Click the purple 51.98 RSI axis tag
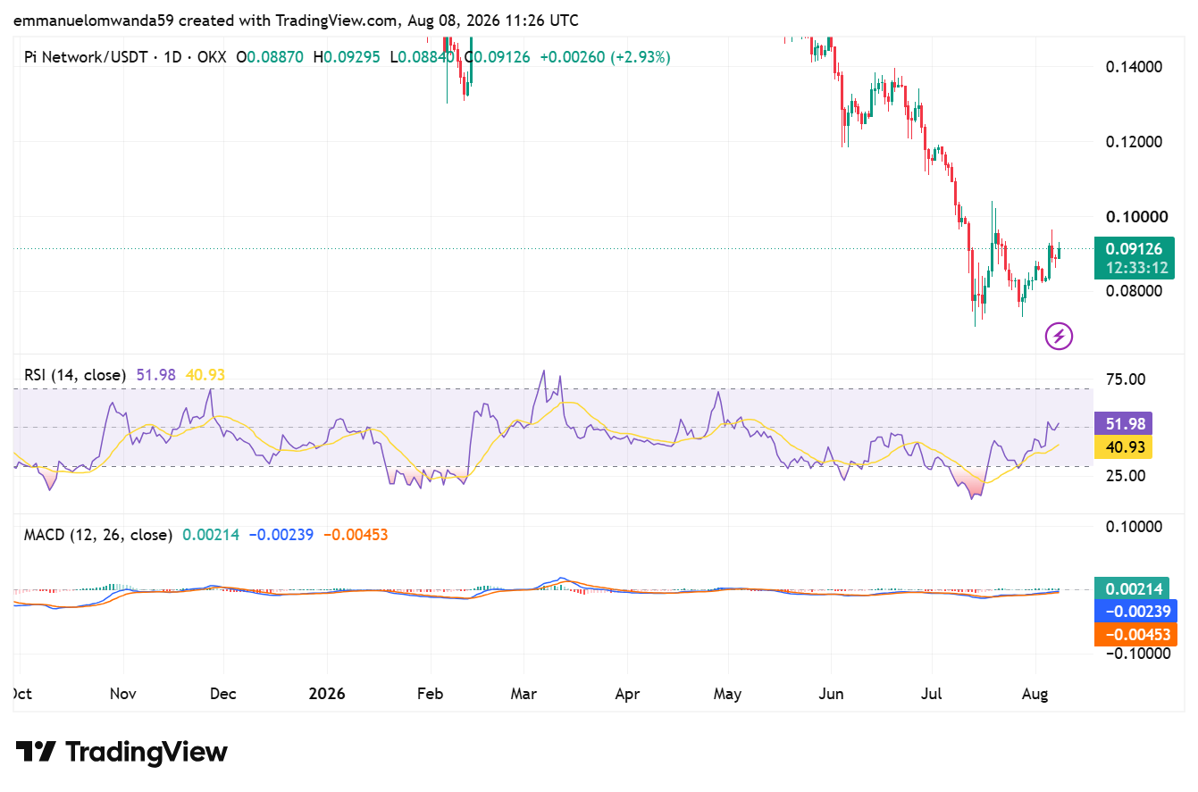 coord(1124,424)
